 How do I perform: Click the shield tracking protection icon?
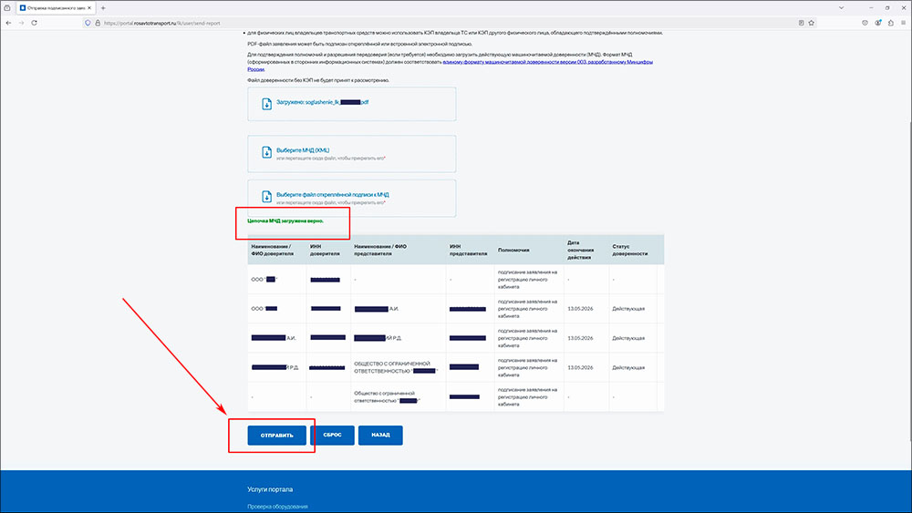[x=87, y=23]
